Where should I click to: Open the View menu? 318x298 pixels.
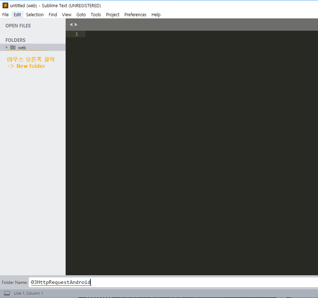coord(66,14)
